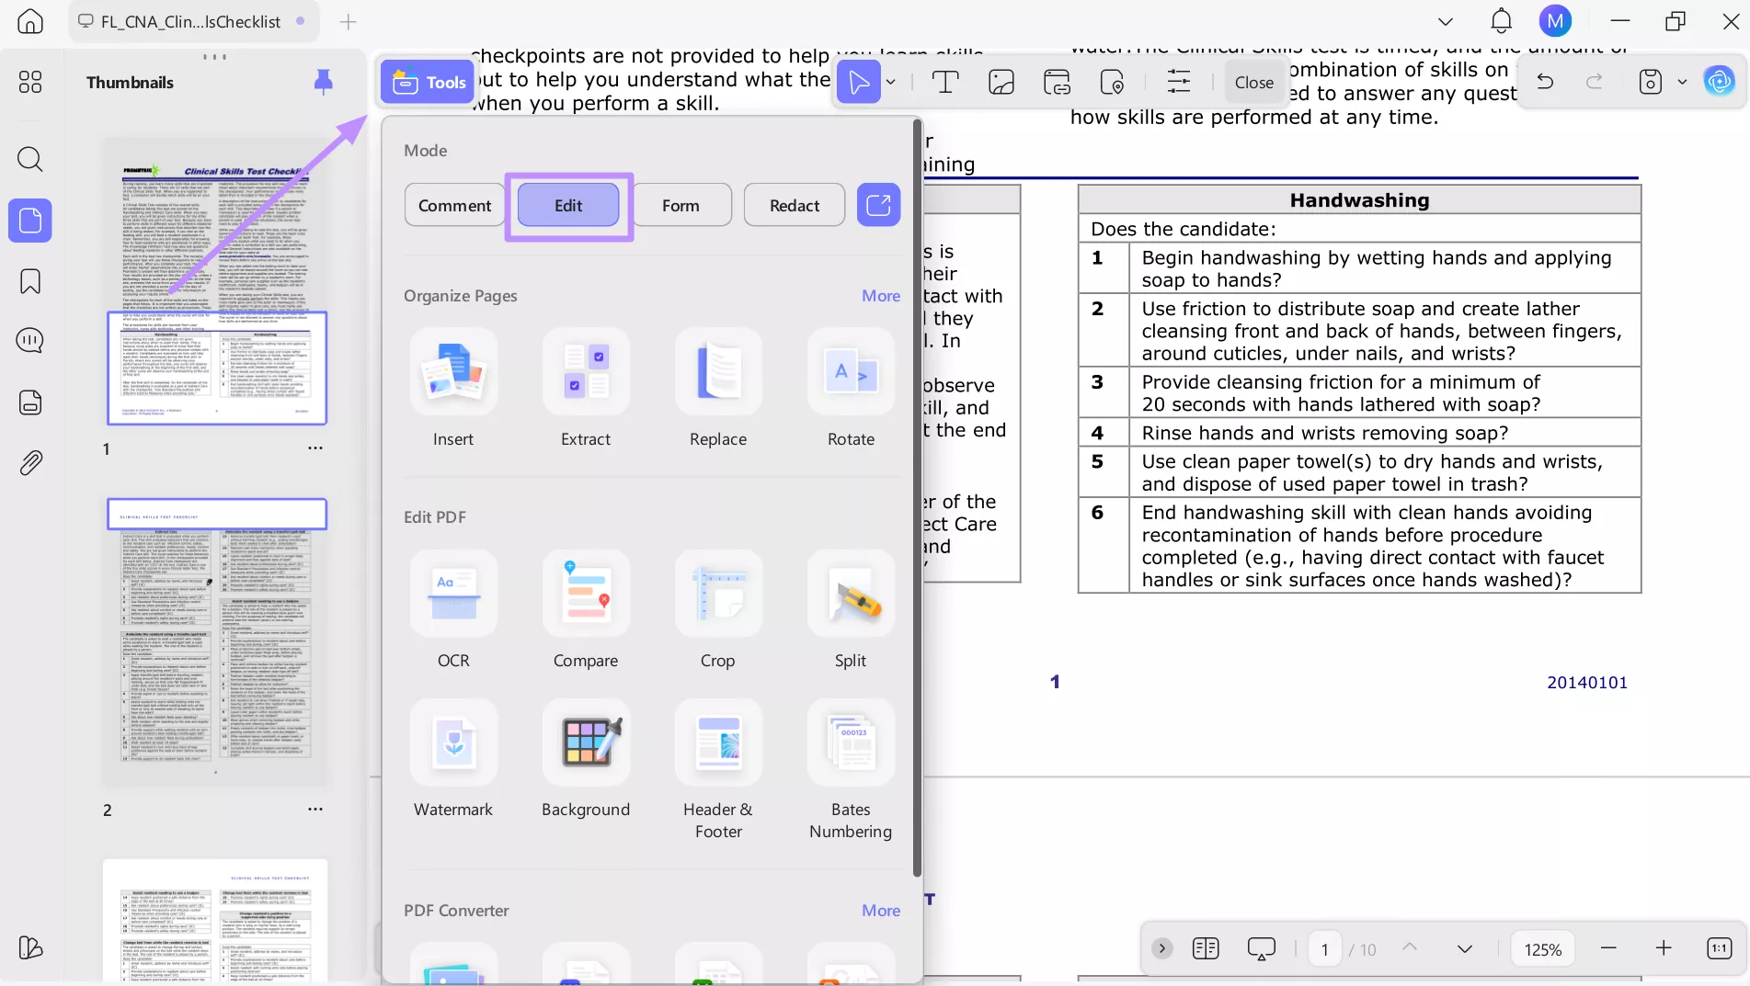The width and height of the screenshot is (1750, 986).
Task: Go to the next page arrow
Action: (1465, 949)
